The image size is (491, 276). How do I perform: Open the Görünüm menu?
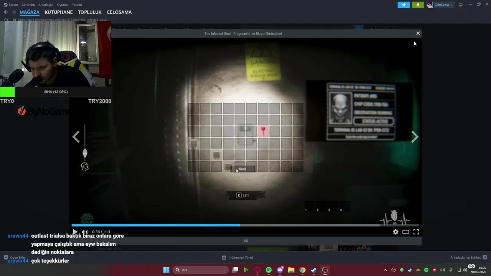28,5
